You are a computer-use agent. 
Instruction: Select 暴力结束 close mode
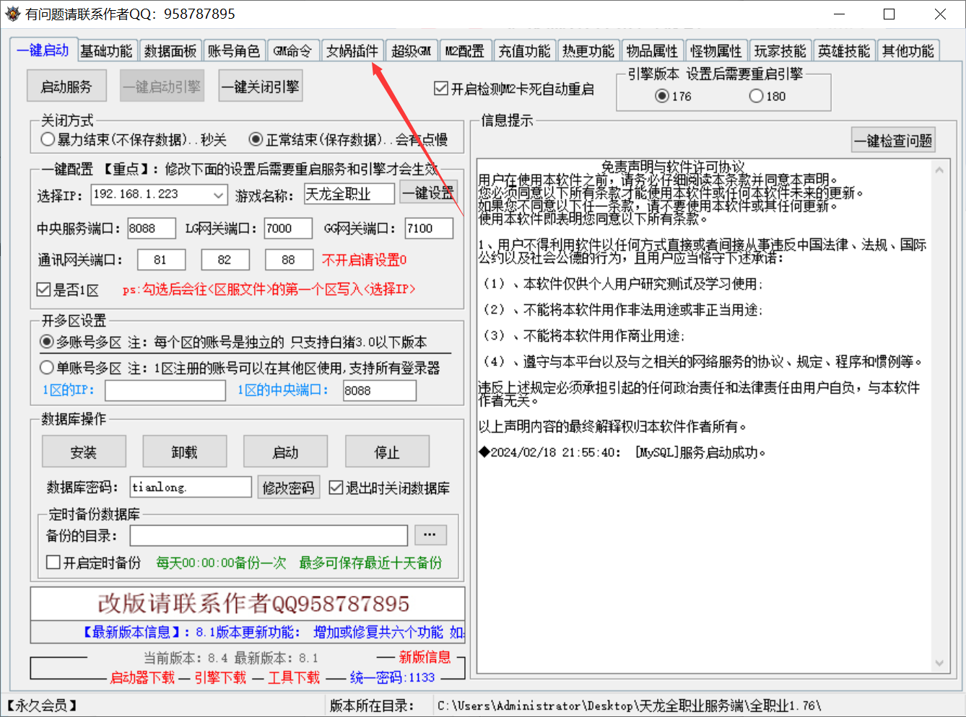pos(134,139)
